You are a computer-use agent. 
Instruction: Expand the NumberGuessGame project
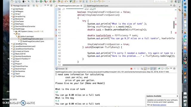(x=12, y=56)
